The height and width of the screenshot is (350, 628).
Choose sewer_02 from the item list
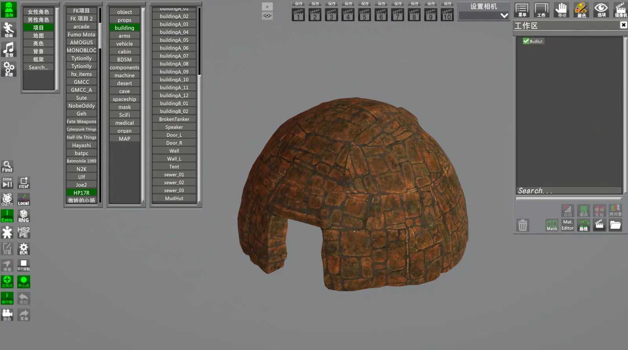point(174,183)
